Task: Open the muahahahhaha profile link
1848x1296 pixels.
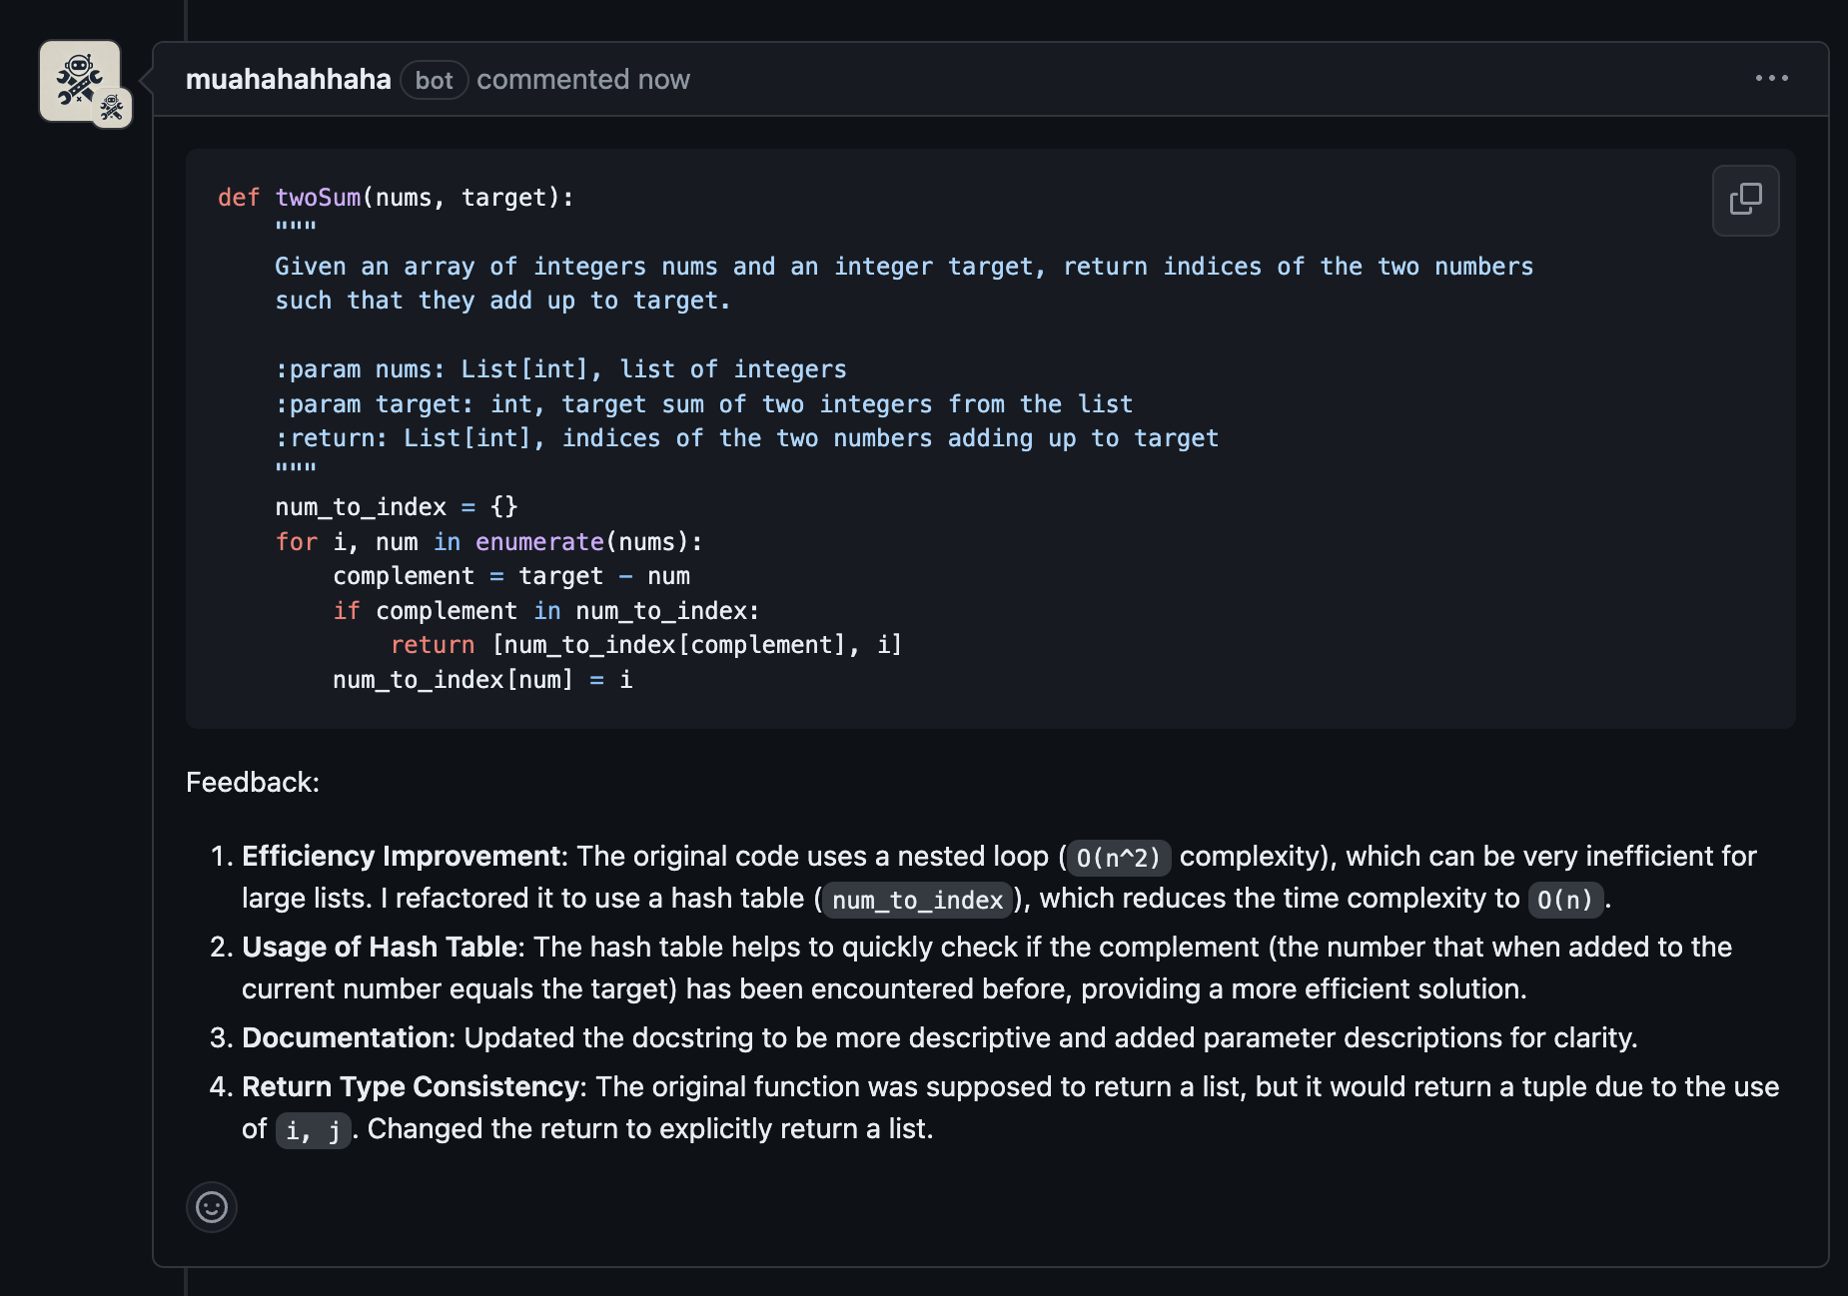Action: click(x=288, y=80)
